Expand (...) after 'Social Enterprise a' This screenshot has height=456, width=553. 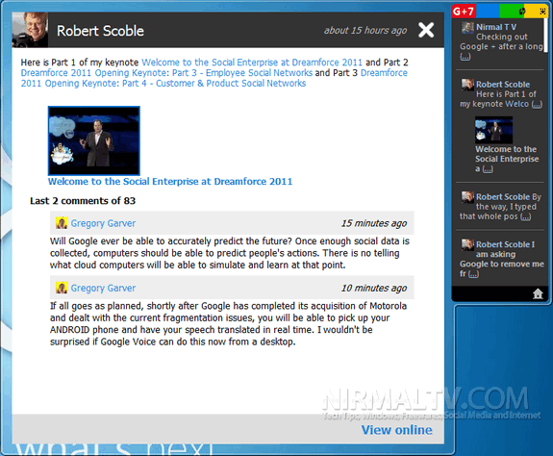pyautogui.click(x=488, y=169)
